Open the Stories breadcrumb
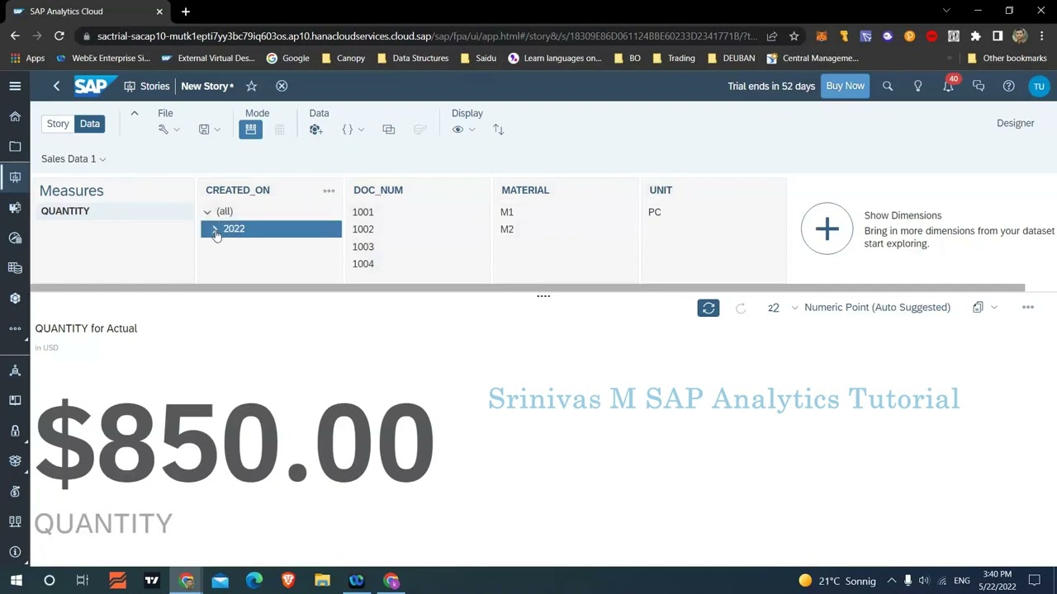 [147, 86]
